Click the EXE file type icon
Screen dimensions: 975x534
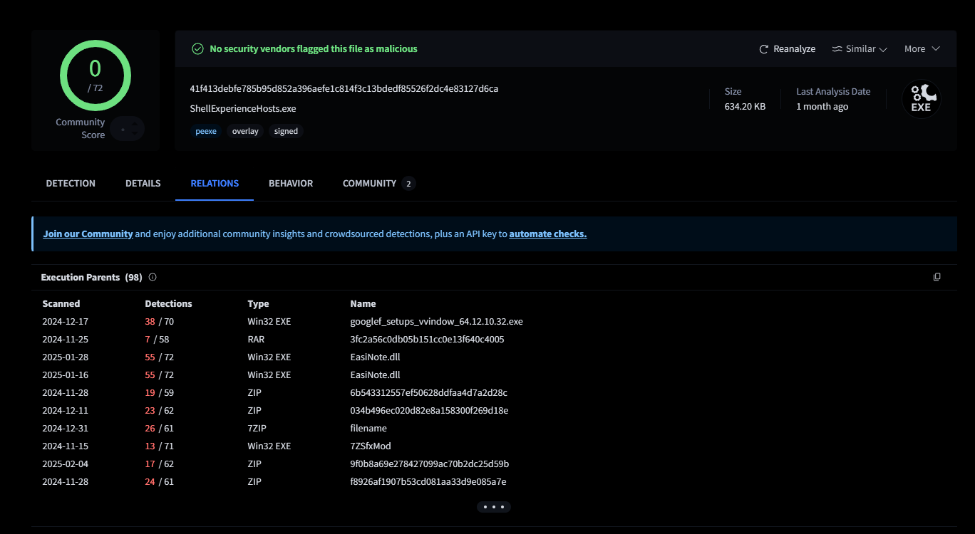tap(921, 99)
